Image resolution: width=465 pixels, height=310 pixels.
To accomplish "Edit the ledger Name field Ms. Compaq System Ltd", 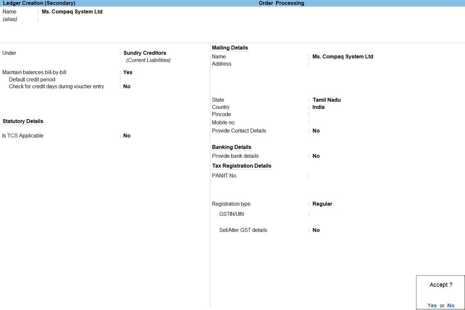I will [x=72, y=12].
